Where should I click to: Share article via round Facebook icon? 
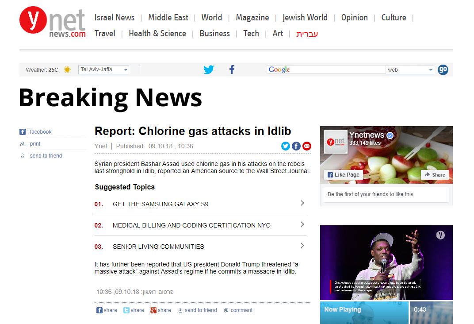pyautogui.click(x=296, y=146)
